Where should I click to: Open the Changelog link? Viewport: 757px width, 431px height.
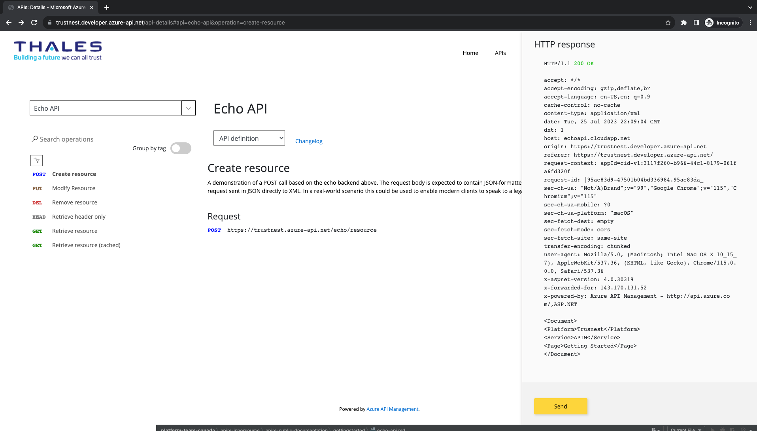(x=309, y=141)
